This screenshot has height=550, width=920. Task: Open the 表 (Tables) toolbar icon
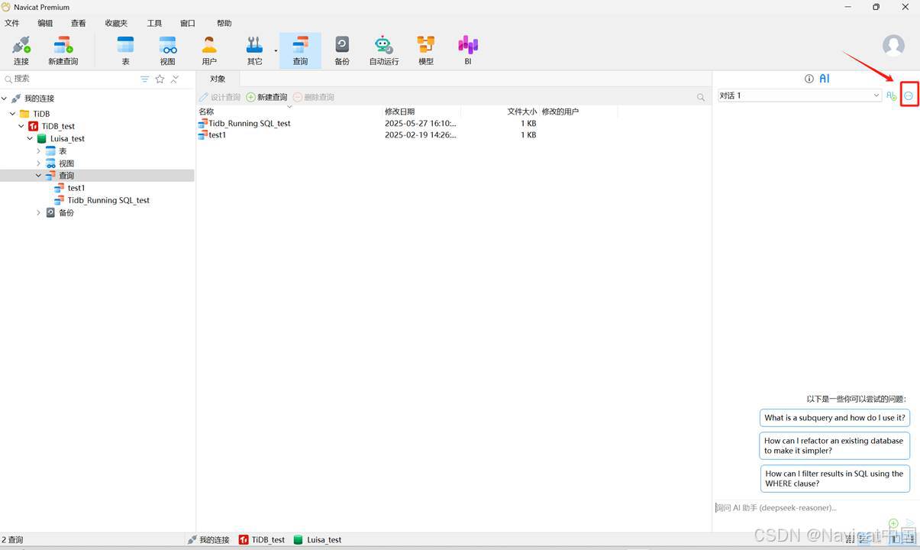[125, 46]
